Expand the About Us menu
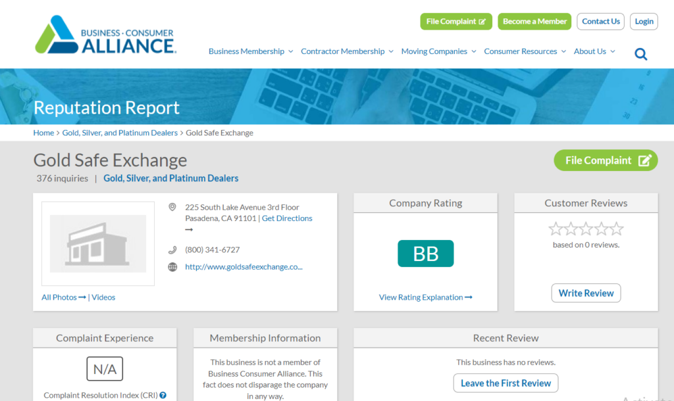The width and height of the screenshot is (674, 401). [594, 51]
